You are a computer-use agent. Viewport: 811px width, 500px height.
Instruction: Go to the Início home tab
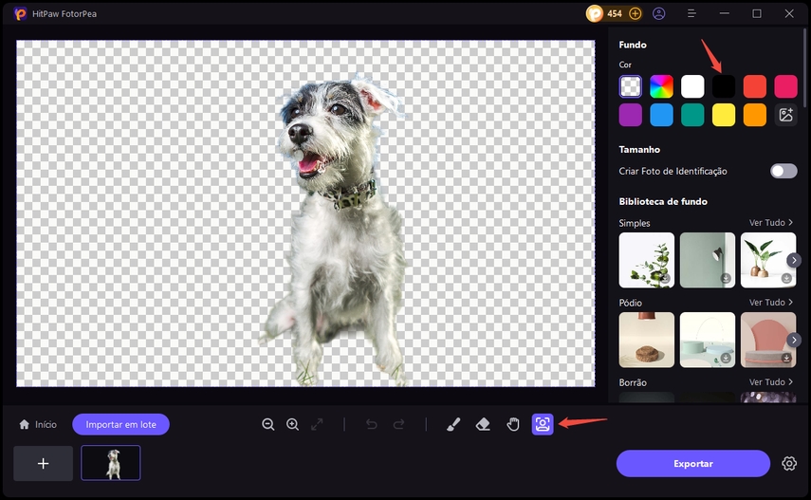(38, 424)
